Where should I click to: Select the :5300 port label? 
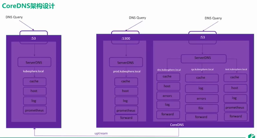126,39
